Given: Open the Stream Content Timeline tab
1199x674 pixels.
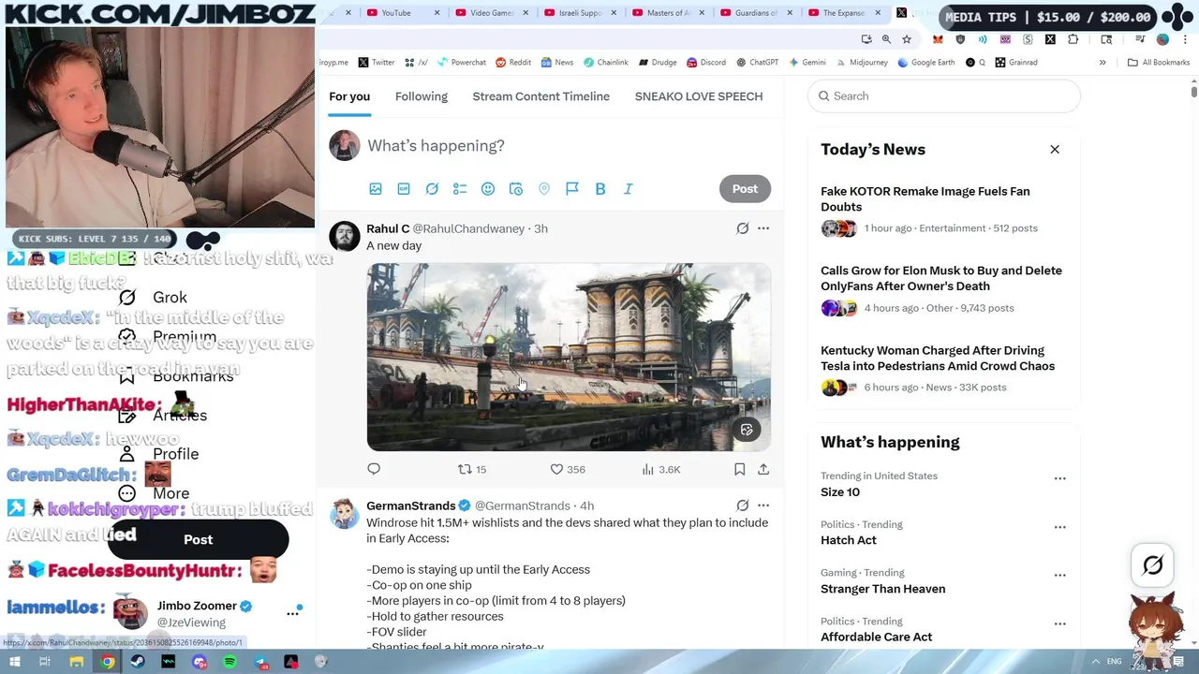Looking at the screenshot, I should tap(541, 96).
